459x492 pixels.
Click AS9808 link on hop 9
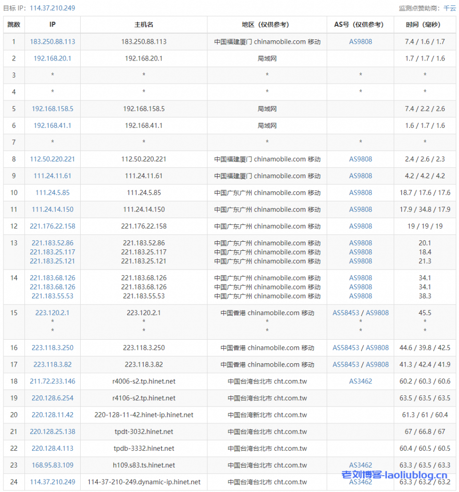tap(361, 176)
